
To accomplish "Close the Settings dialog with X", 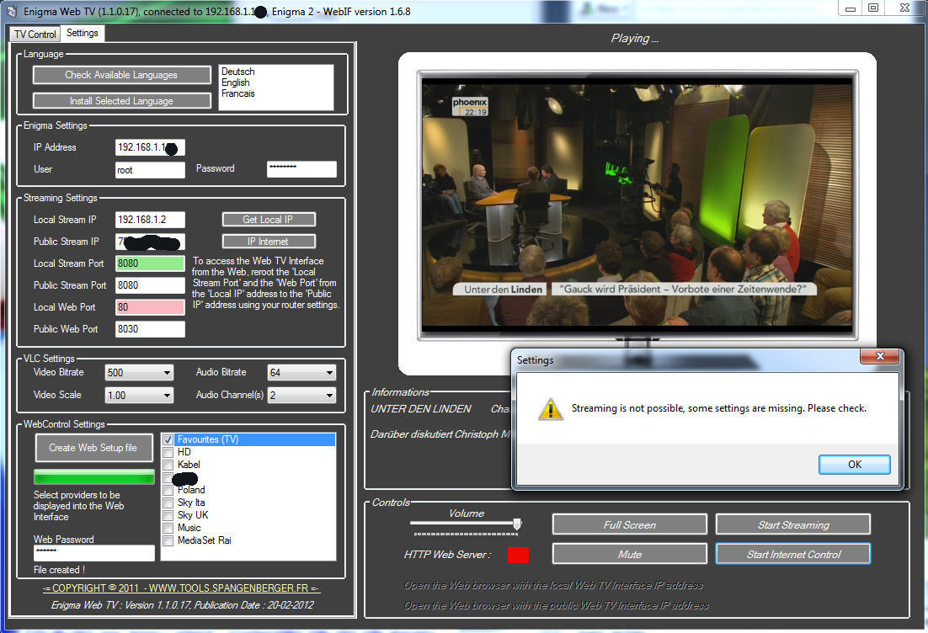I will [x=880, y=359].
